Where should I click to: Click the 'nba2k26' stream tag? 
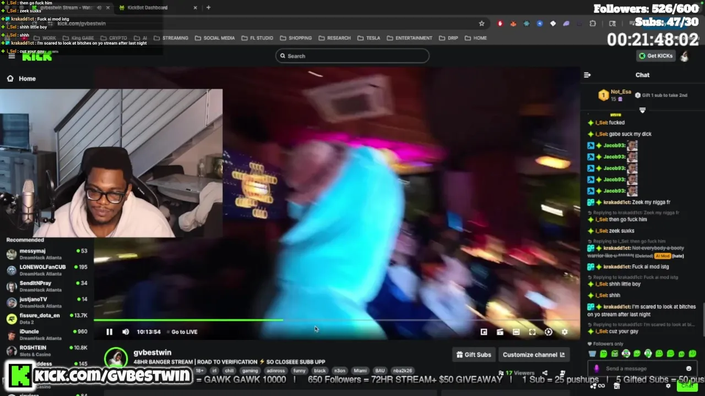[x=402, y=371]
